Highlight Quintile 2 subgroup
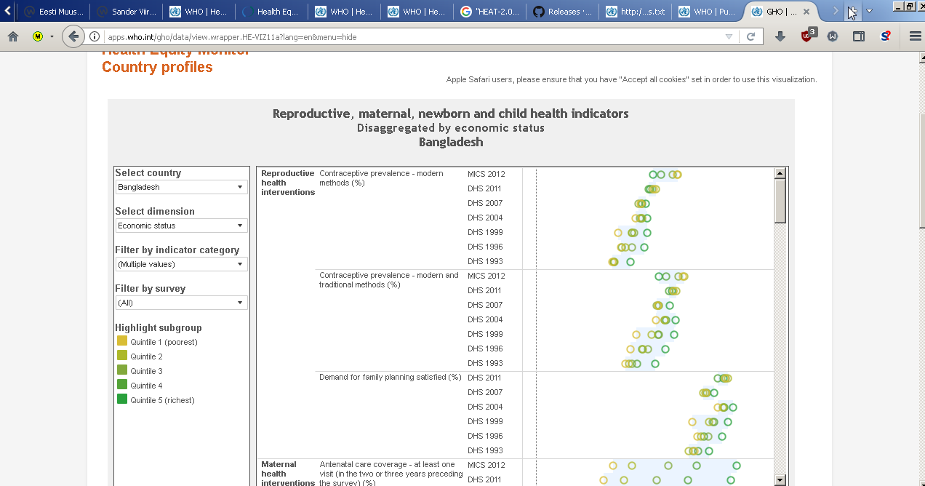Image resolution: width=925 pixels, height=486 pixels. tap(140, 356)
